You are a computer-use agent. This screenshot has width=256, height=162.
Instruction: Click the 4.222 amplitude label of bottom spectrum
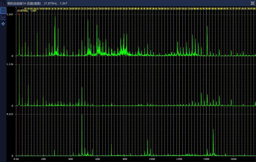[x=10, y=114]
